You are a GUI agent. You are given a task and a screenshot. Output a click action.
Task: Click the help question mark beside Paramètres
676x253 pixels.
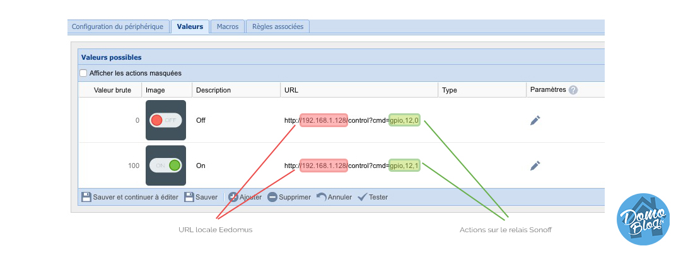tap(573, 90)
